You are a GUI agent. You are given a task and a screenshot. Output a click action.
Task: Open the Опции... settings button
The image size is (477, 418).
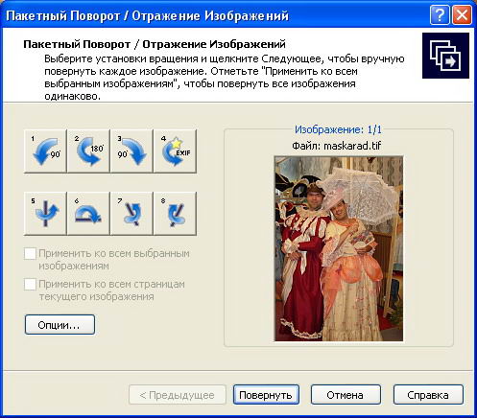60,325
